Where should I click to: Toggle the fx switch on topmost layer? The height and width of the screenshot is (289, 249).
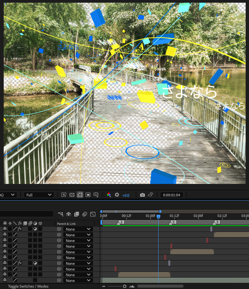coord(20,229)
